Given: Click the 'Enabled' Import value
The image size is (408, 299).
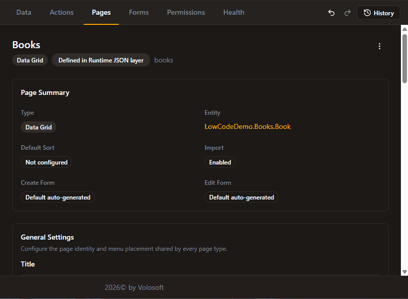Looking at the screenshot, I should [x=220, y=162].
